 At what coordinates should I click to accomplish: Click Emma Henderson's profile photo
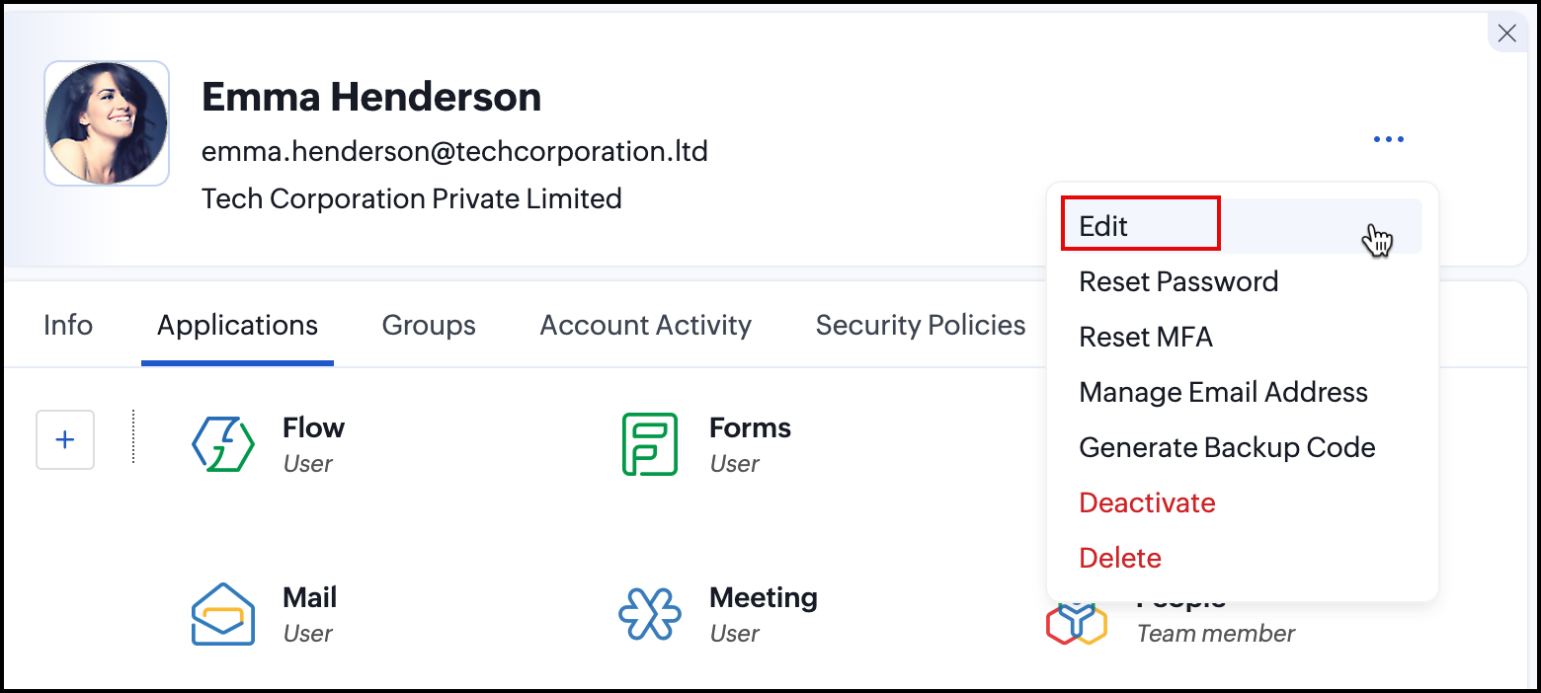107,123
